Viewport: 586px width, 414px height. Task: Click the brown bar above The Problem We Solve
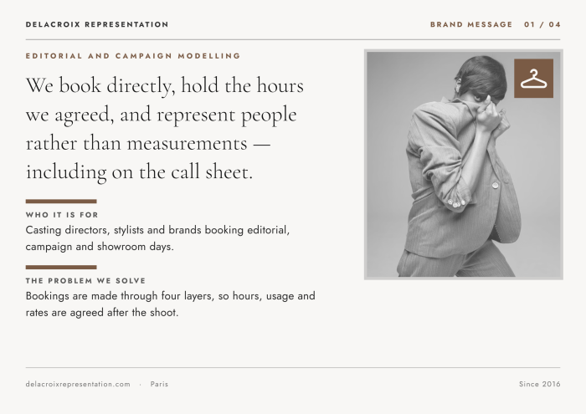click(x=61, y=268)
